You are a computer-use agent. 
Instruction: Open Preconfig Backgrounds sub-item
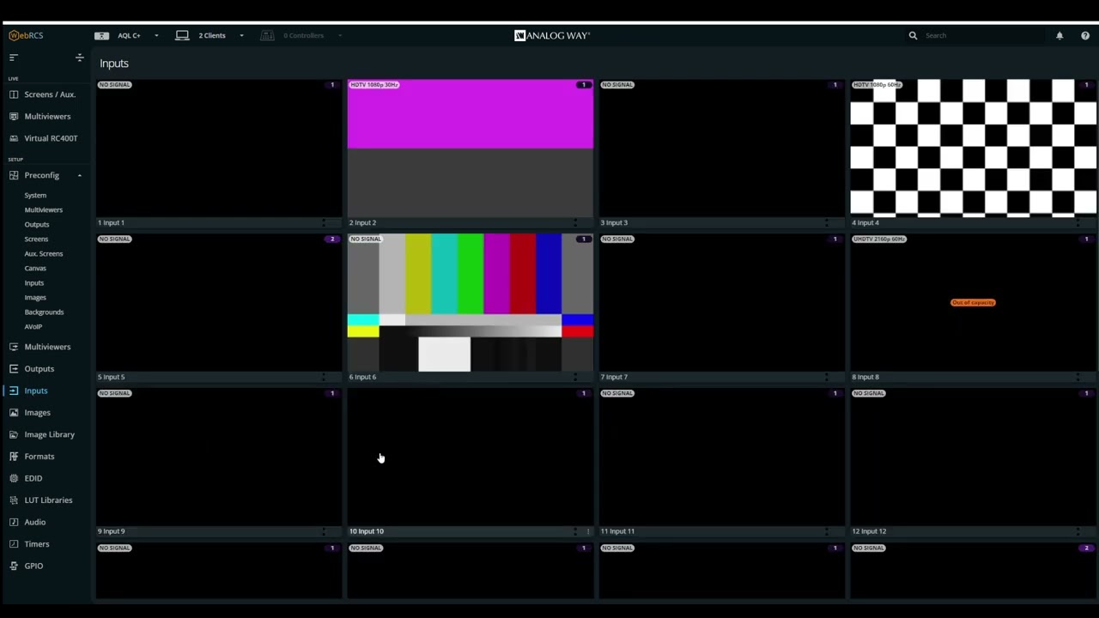[x=44, y=312]
